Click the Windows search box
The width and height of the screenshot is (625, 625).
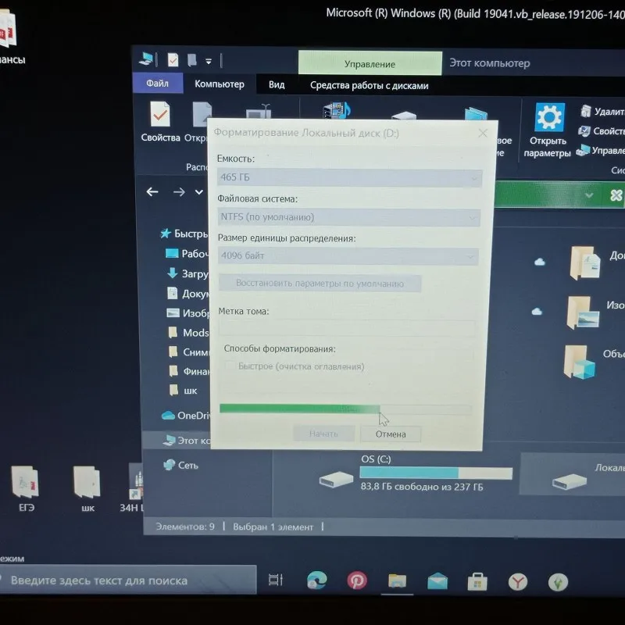pyautogui.click(x=128, y=580)
